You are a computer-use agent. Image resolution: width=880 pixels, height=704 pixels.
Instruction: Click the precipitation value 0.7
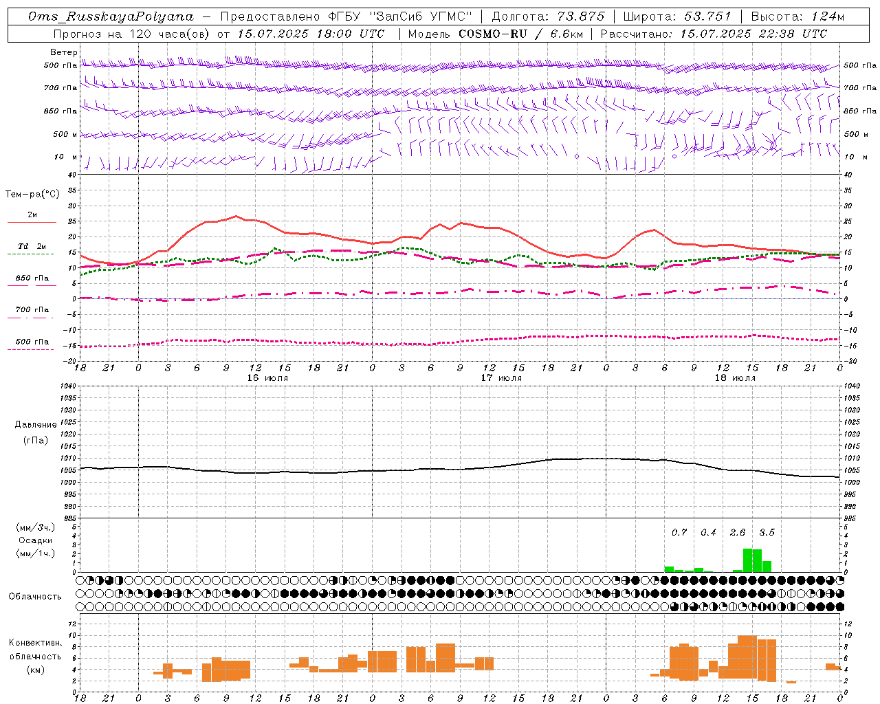click(679, 532)
